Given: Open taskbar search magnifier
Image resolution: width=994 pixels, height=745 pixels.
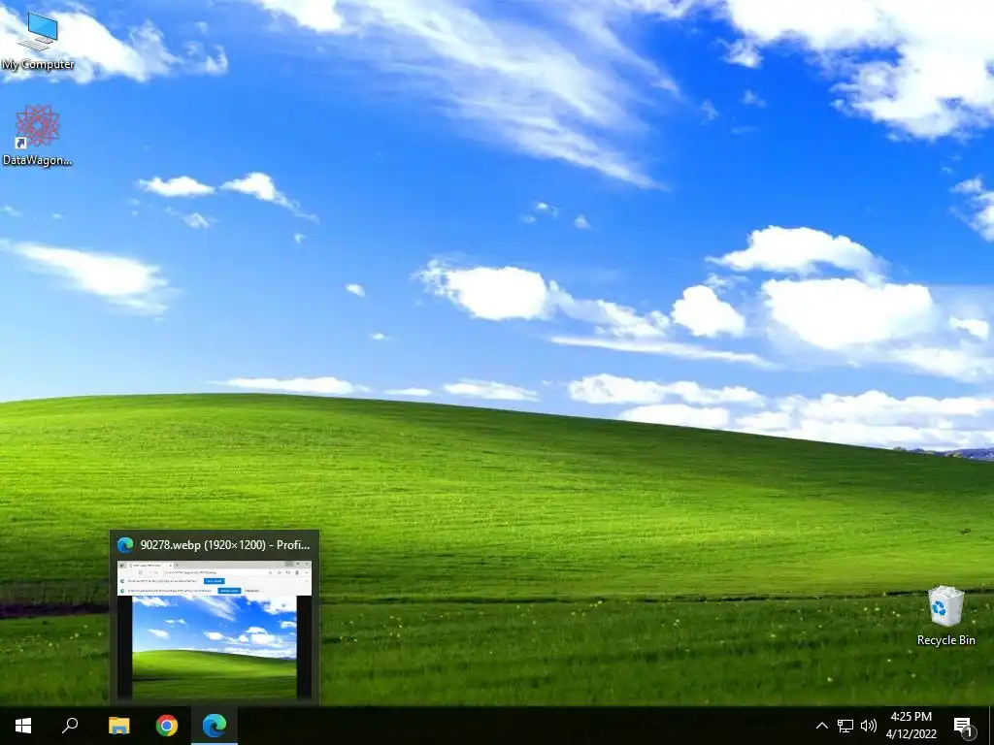Looking at the screenshot, I should 70,726.
